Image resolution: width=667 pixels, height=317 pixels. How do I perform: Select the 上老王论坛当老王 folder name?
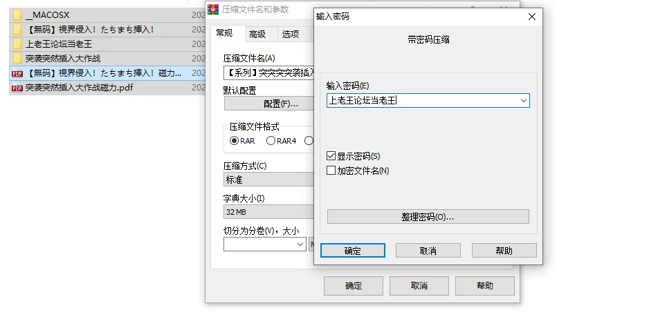coord(59,44)
